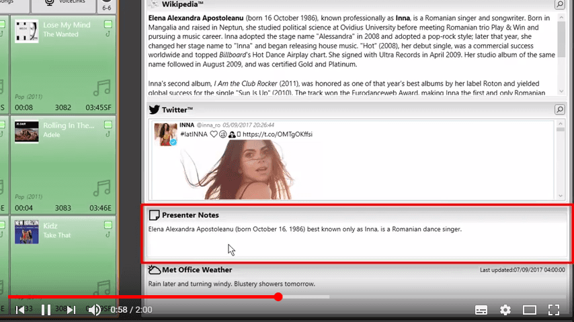The image size is (574, 322).
Task: Click the Met Office Weather cloud icon
Action: (154, 270)
